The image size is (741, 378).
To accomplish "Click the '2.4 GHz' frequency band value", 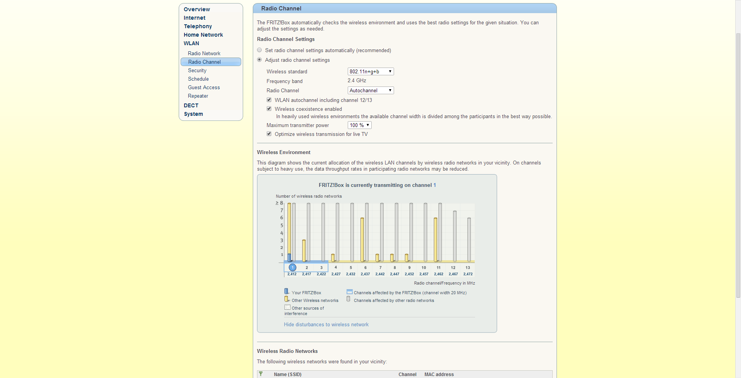I will point(357,81).
